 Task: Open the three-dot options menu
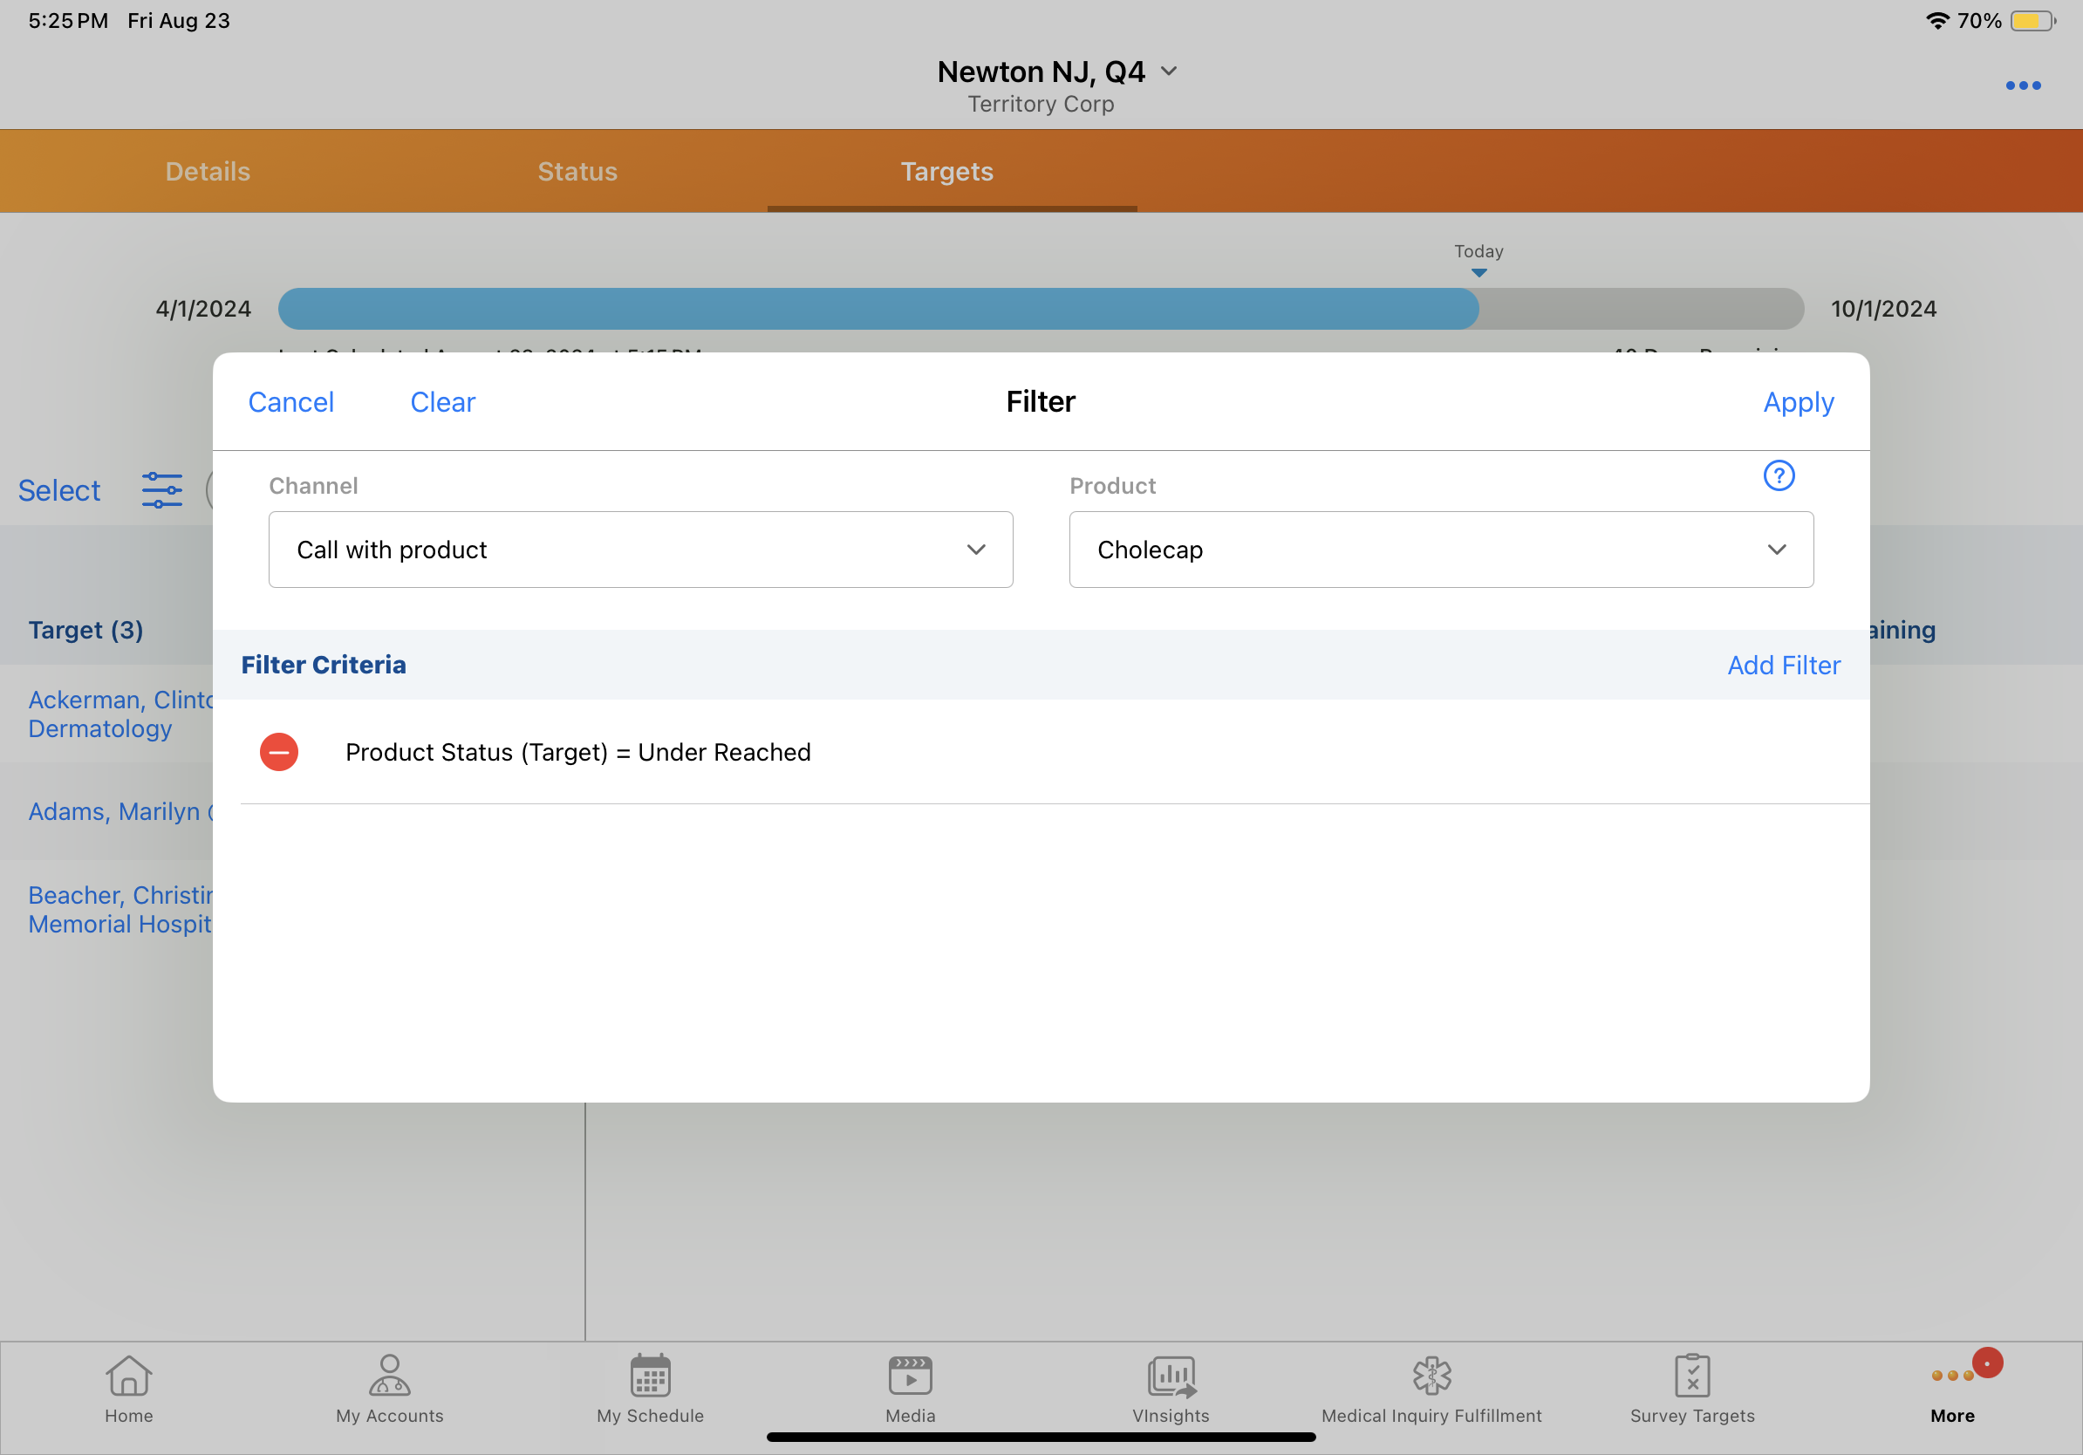[x=2022, y=85]
